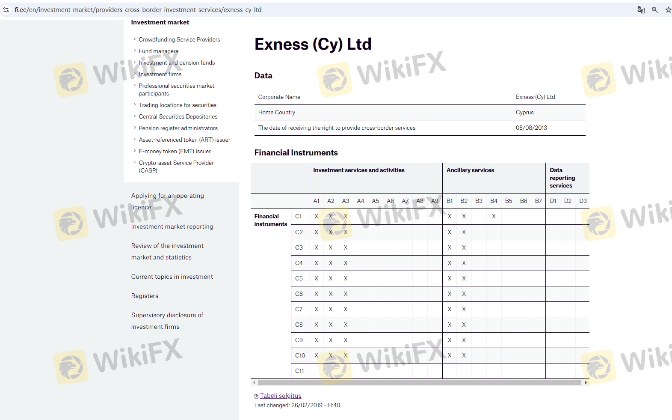Open the Tabeli selgitus link
The height and width of the screenshot is (420, 672).
(281, 396)
